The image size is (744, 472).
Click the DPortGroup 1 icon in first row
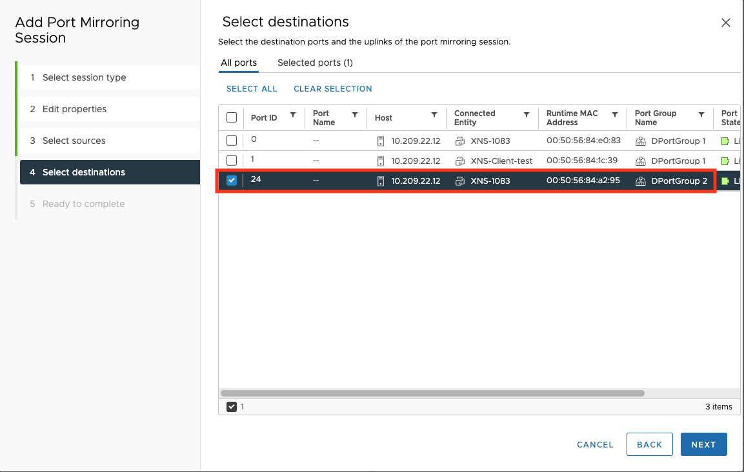tap(641, 141)
